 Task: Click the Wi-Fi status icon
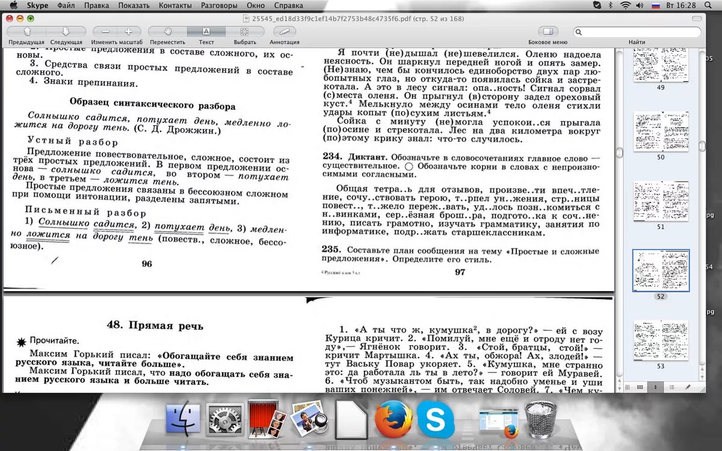click(626, 5)
